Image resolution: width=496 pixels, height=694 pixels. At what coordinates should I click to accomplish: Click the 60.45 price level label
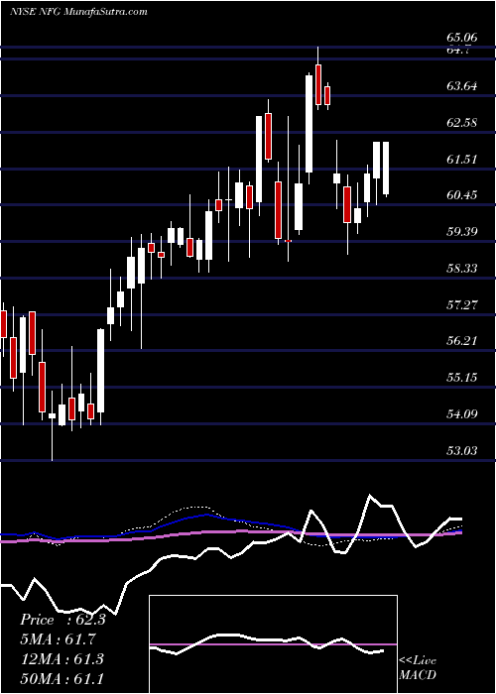[x=462, y=194]
